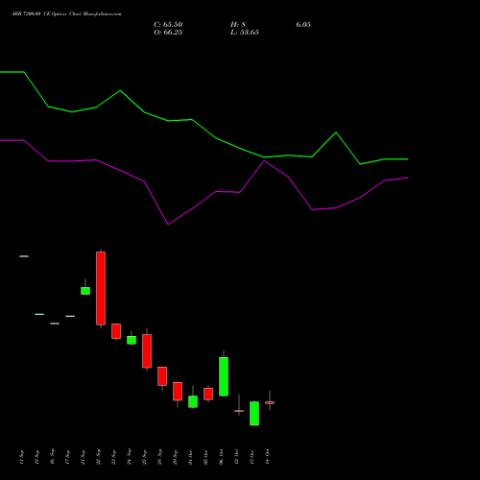Click the 6.05 value at top right
Viewport: 480px width, 480px height.
(303, 25)
